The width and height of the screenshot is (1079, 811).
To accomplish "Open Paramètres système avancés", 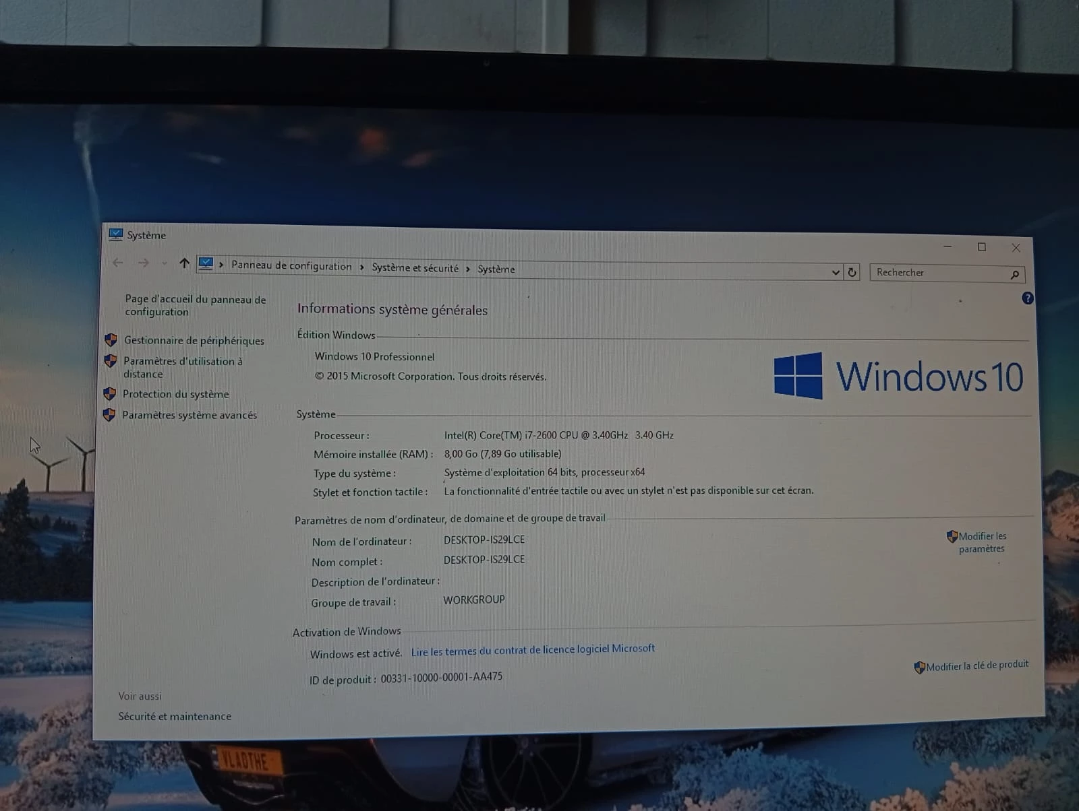I will pos(189,415).
